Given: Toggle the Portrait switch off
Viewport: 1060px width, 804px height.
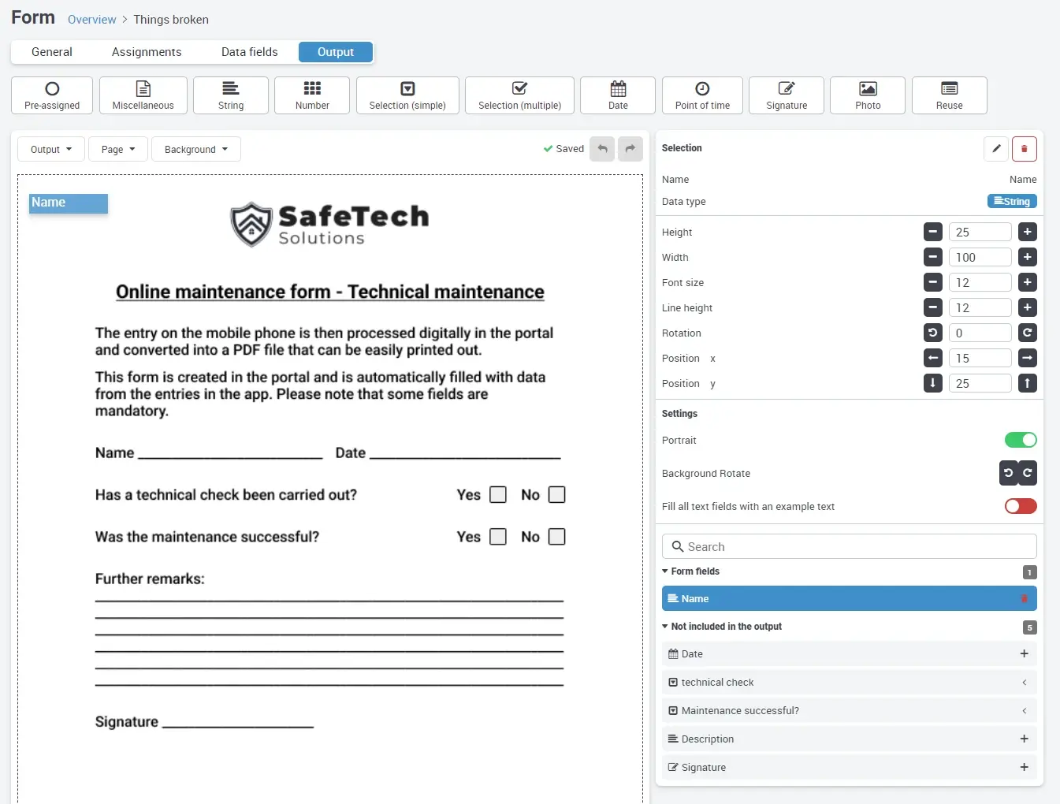Looking at the screenshot, I should pos(1021,441).
